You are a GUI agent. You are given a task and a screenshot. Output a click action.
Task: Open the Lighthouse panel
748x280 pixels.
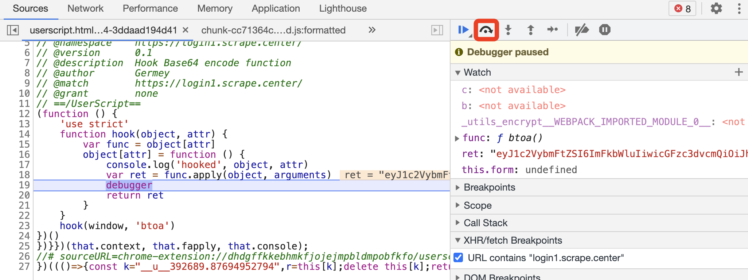coord(343,8)
